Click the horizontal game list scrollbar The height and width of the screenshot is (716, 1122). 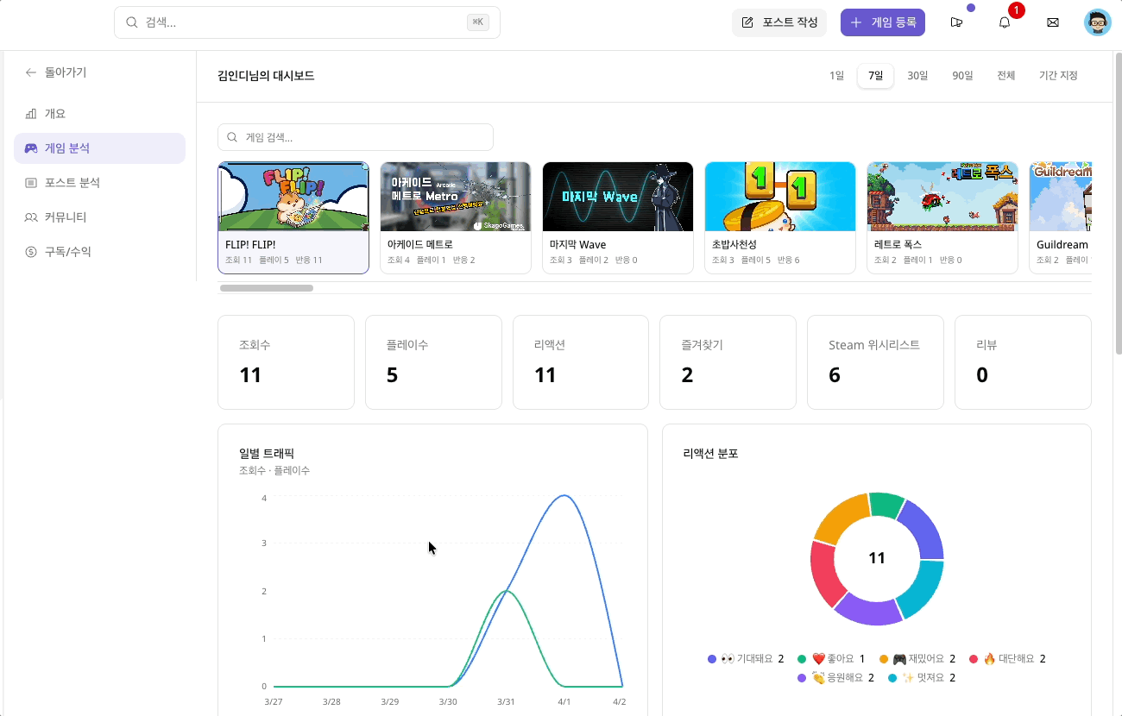coord(266,288)
